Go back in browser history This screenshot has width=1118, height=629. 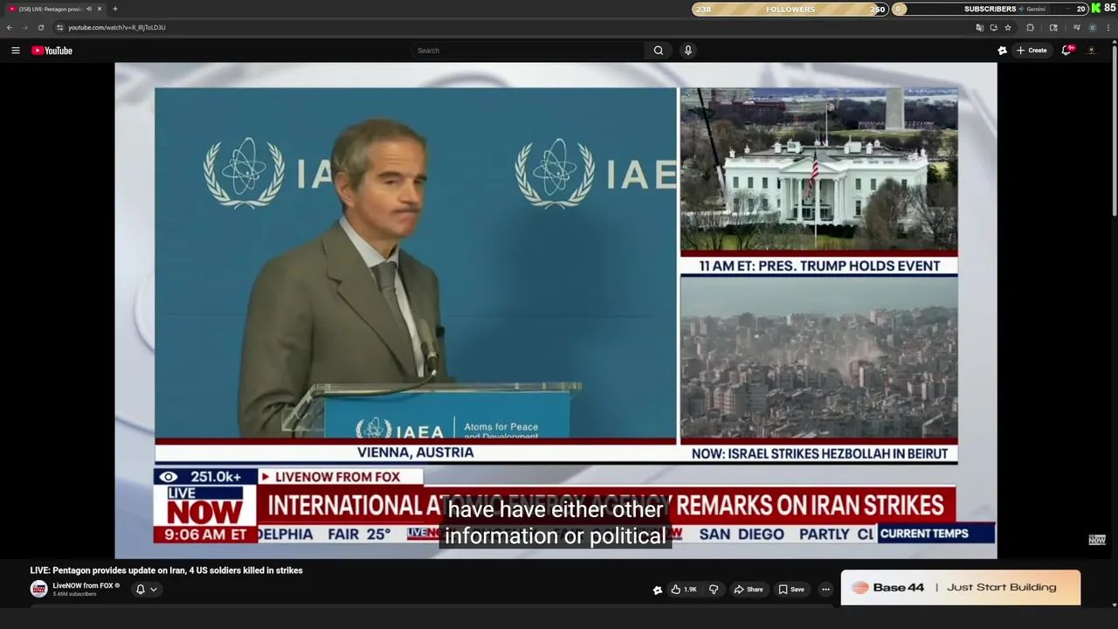10,27
